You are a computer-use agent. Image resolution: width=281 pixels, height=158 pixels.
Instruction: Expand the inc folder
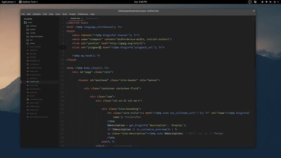pos(31,40)
